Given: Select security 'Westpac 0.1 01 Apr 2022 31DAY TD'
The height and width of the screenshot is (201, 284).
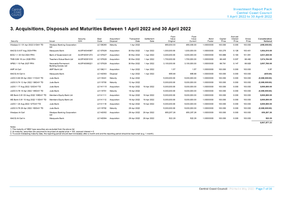Looking at the screenshot, I should point(27,45).
